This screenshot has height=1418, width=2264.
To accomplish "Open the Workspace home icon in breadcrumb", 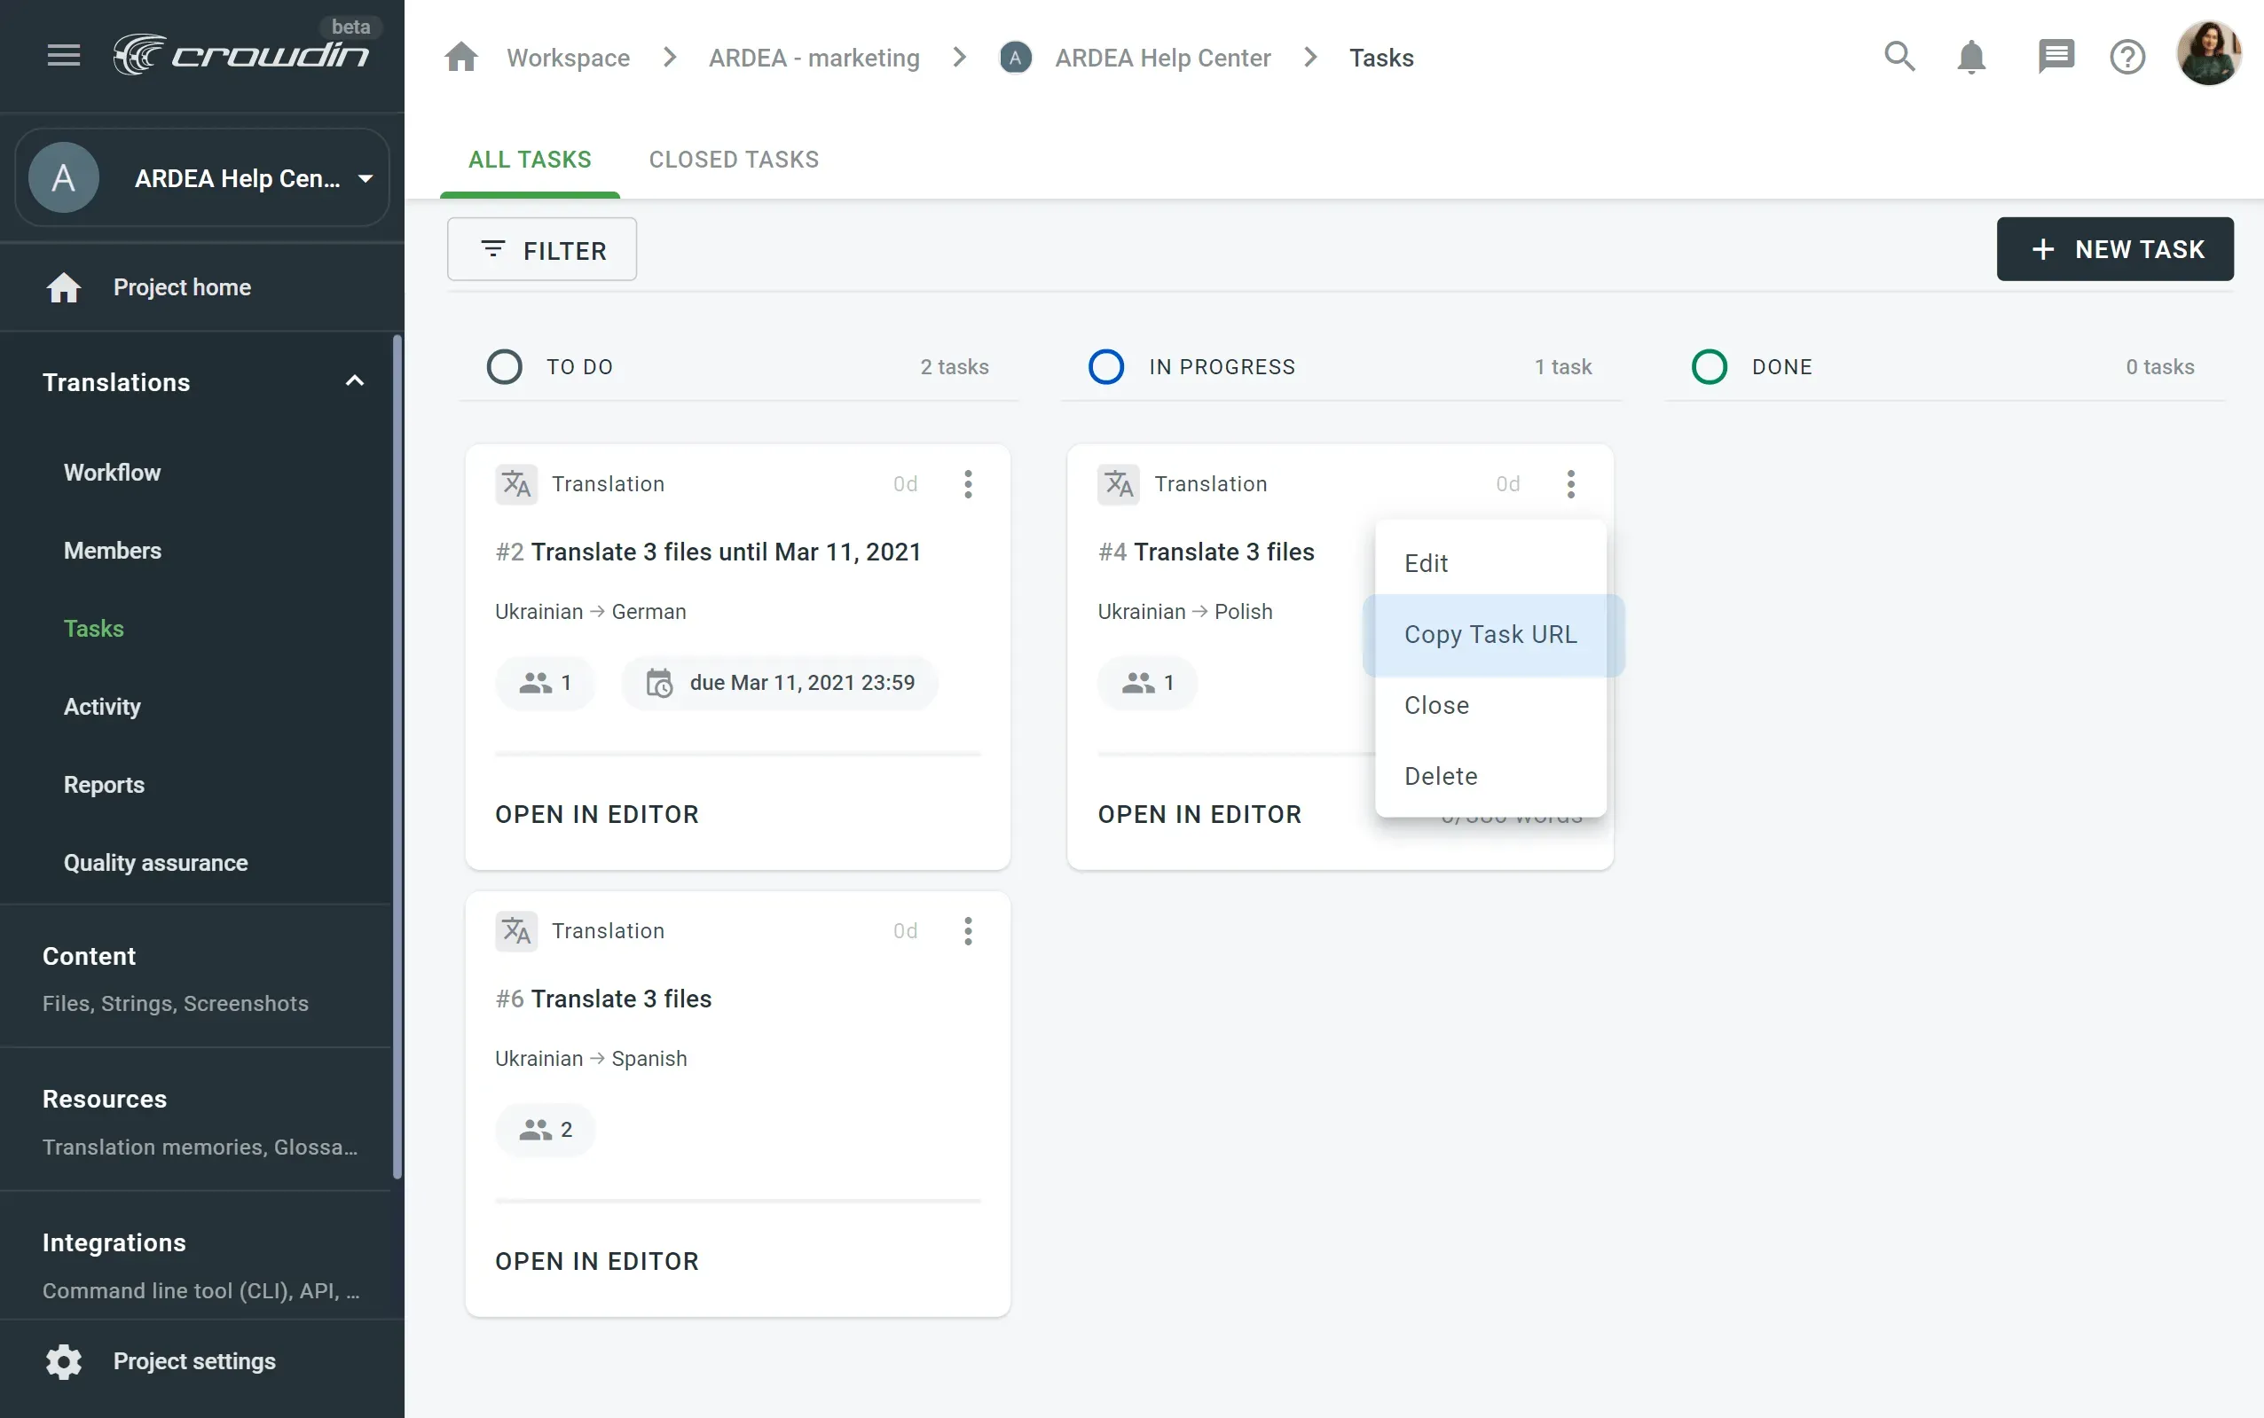I will [x=460, y=56].
